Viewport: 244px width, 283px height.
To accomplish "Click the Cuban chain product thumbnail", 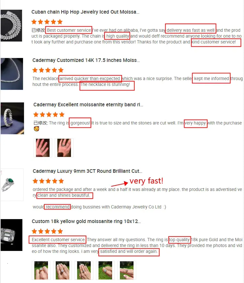I will coord(11,26).
